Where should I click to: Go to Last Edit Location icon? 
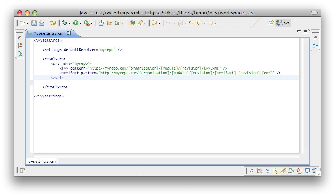[x=192, y=23]
